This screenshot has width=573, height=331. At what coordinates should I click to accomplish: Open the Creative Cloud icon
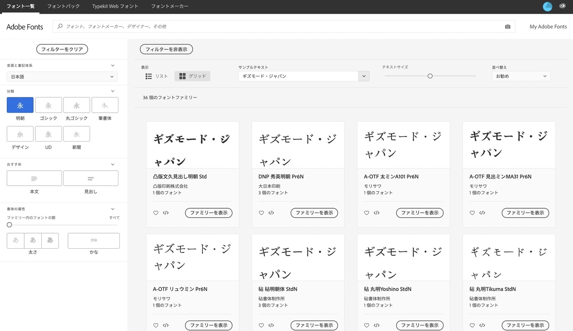pyautogui.click(x=562, y=6)
